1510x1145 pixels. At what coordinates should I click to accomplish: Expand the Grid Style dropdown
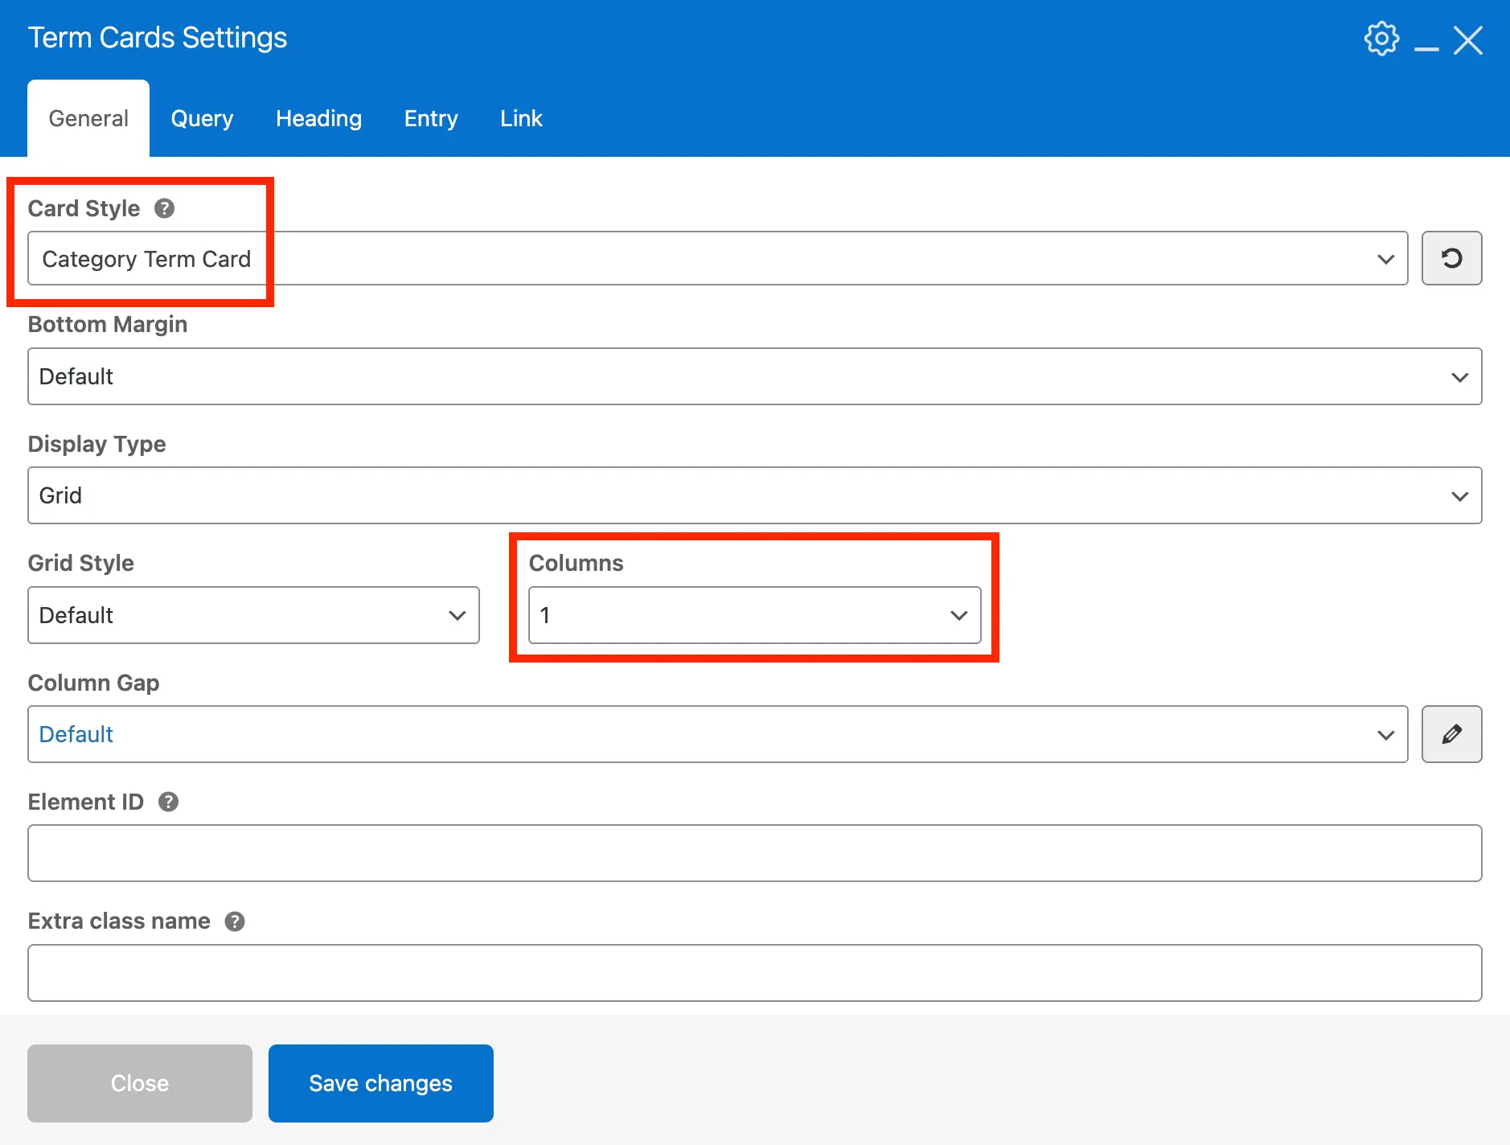pyautogui.click(x=253, y=615)
